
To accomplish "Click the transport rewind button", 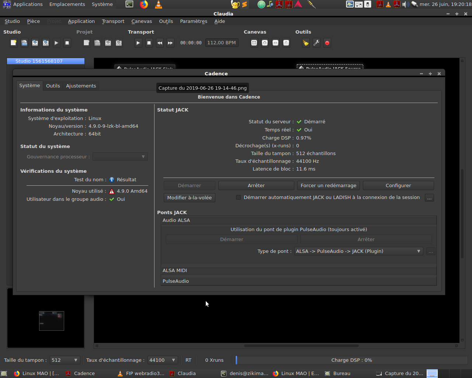I will coord(160,43).
